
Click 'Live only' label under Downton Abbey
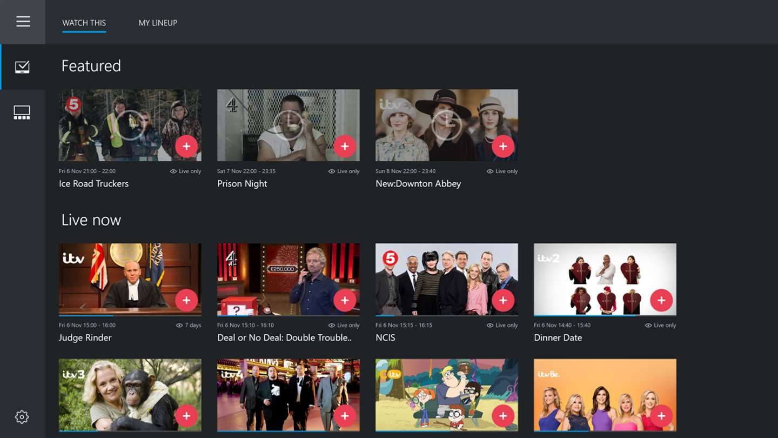tap(502, 171)
